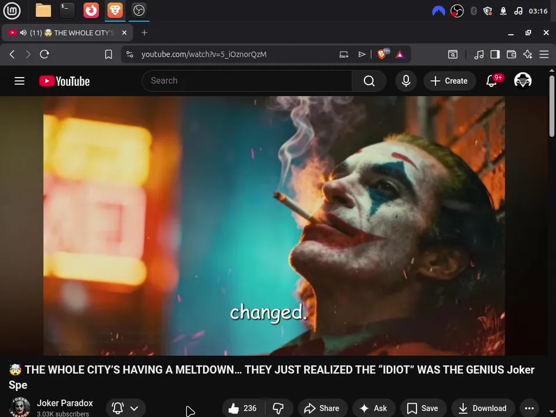Like the video with 236 likes
The height and width of the screenshot is (417, 556).
point(243,408)
